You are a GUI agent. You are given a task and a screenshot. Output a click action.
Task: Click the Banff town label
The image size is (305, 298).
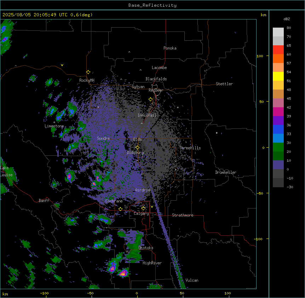(x=44, y=201)
